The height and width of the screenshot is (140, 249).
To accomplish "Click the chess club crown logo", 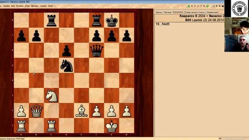I will [x=240, y=8].
